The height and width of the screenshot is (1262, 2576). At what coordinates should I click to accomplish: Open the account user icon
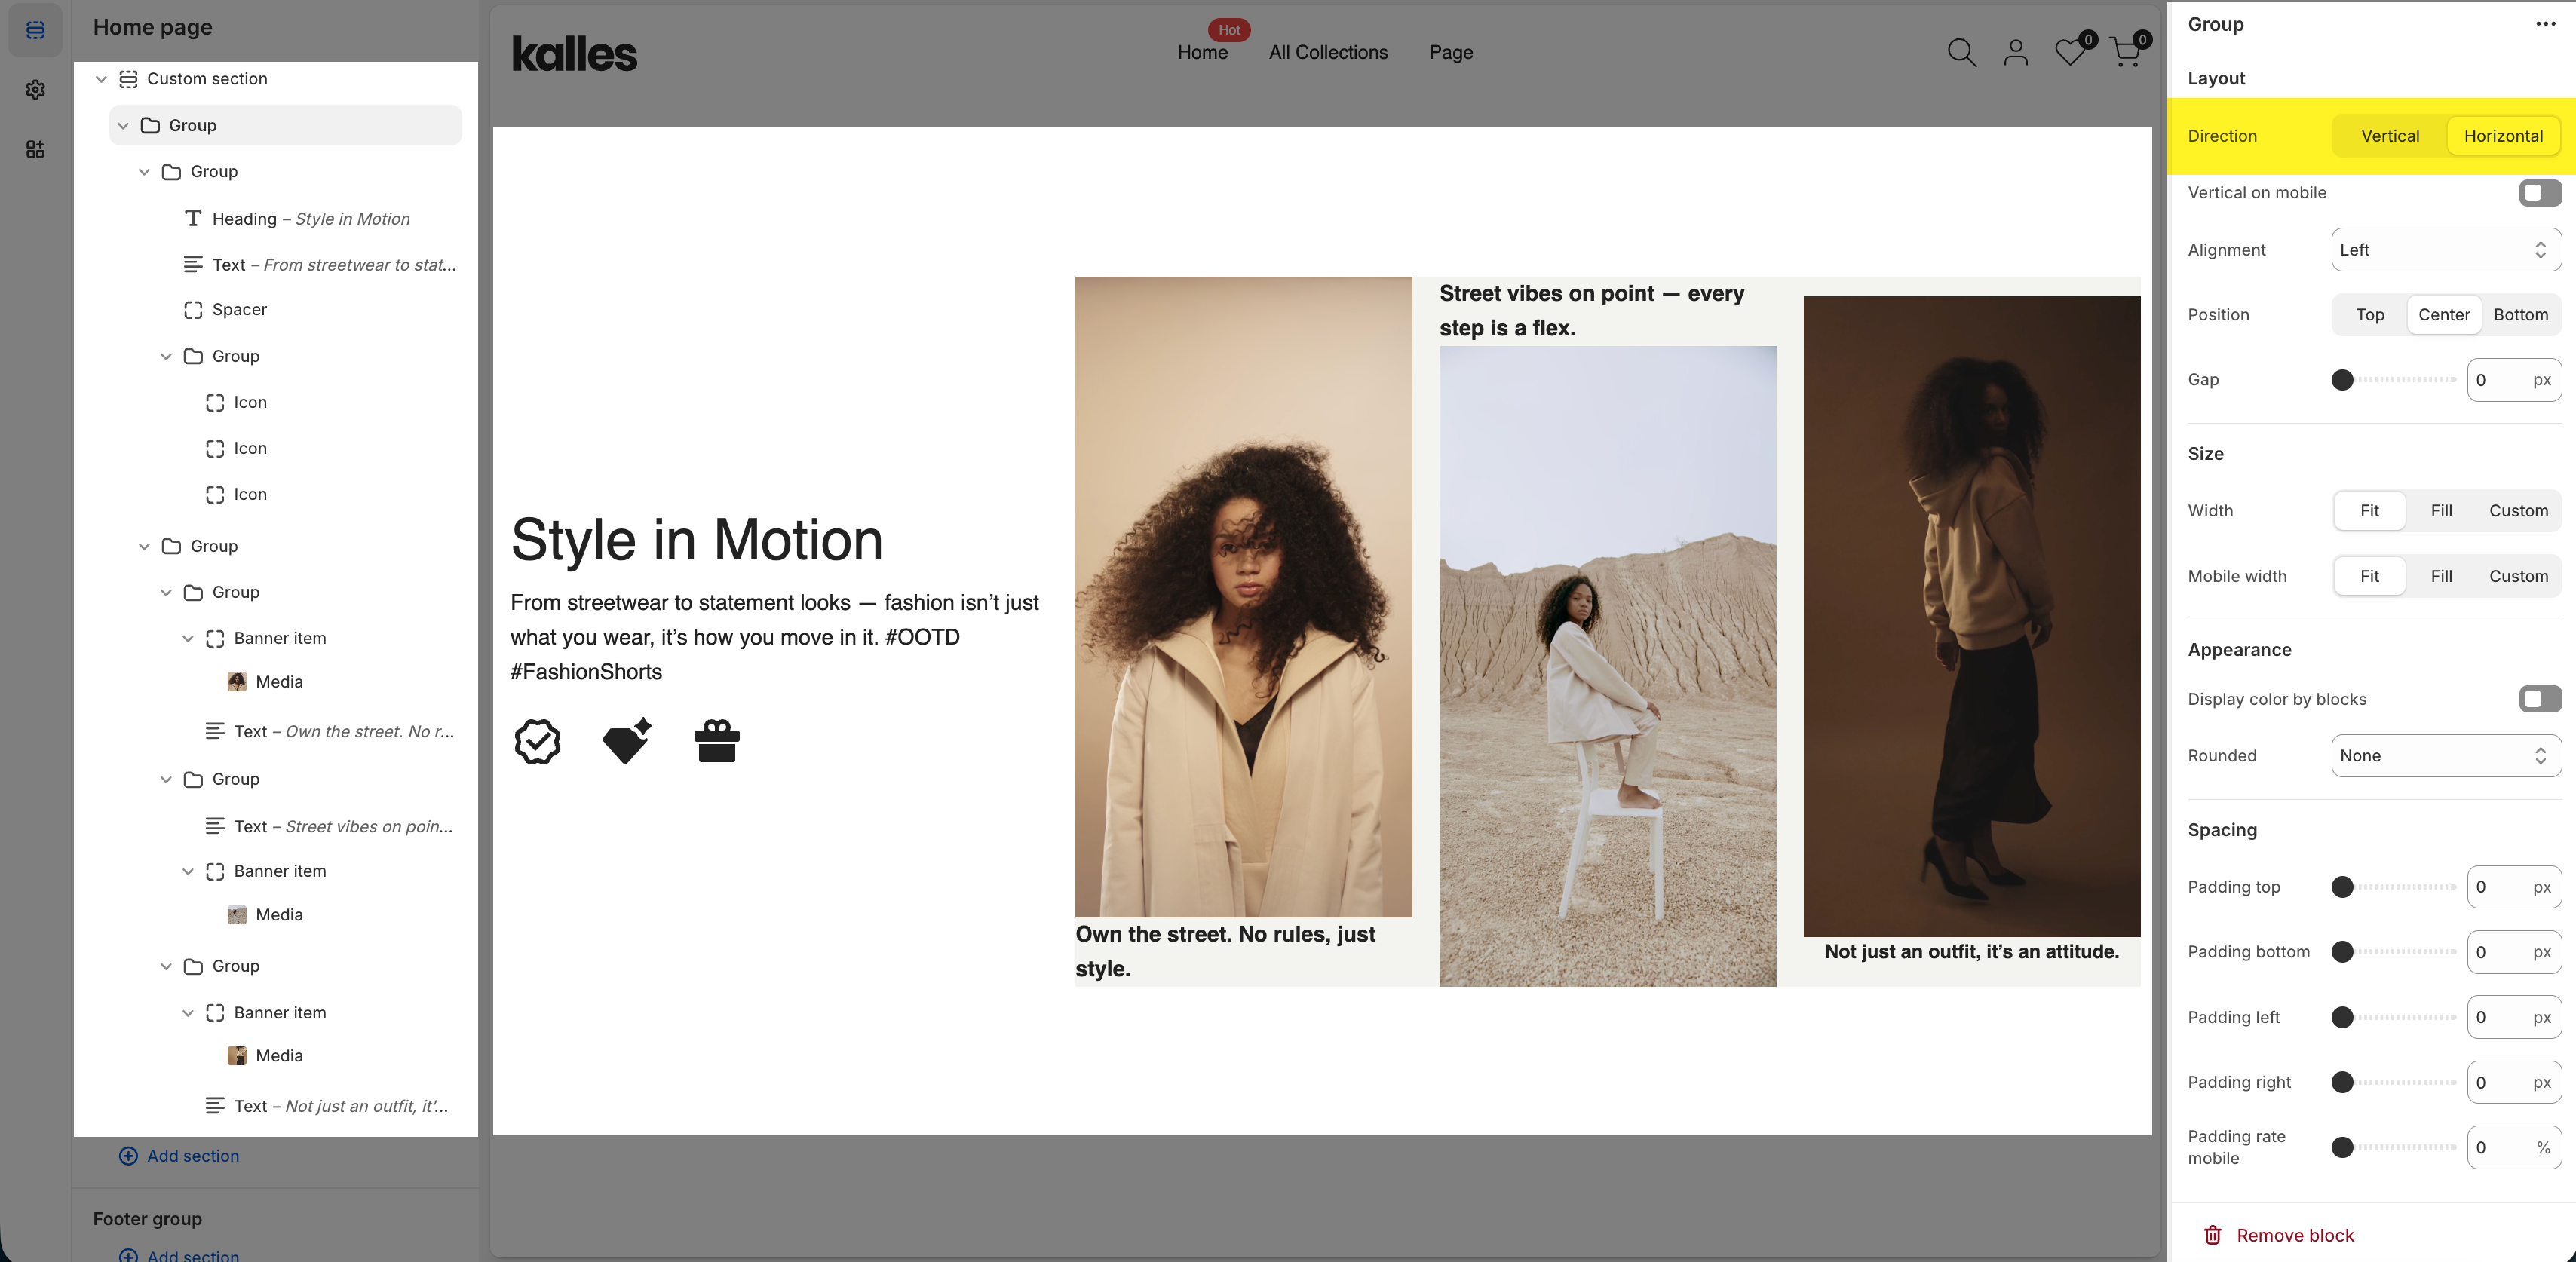pos(2015,52)
